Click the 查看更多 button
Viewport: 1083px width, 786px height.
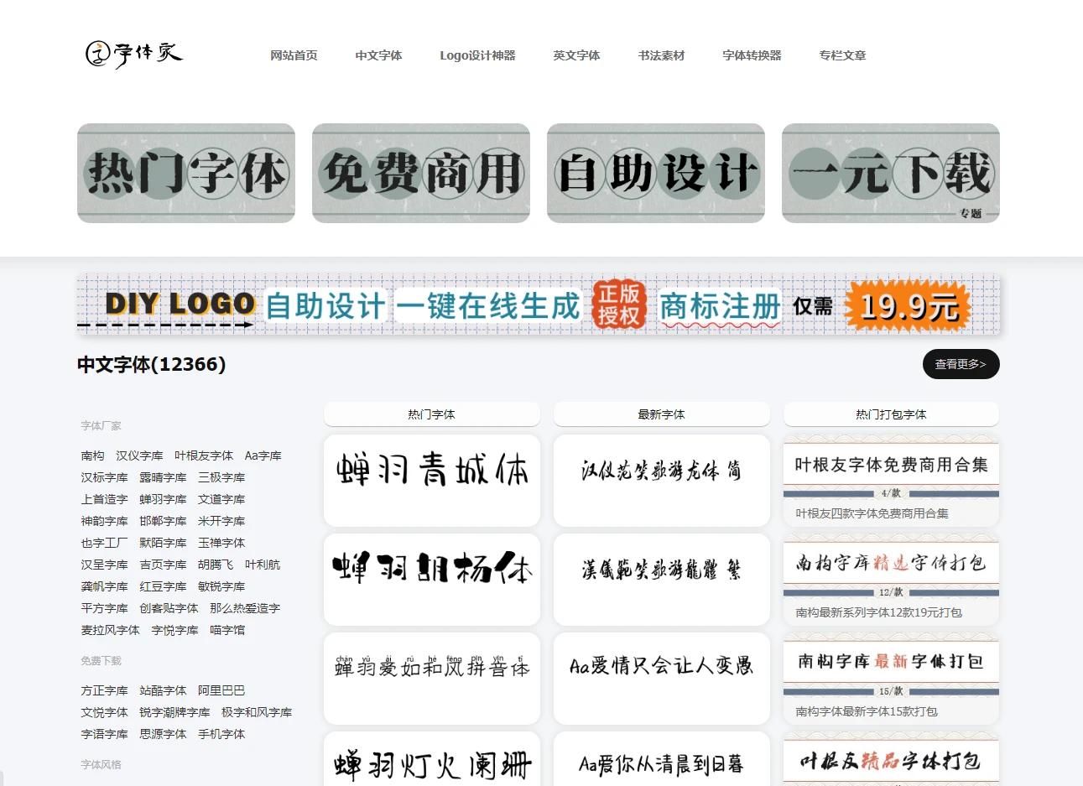[961, 364]
